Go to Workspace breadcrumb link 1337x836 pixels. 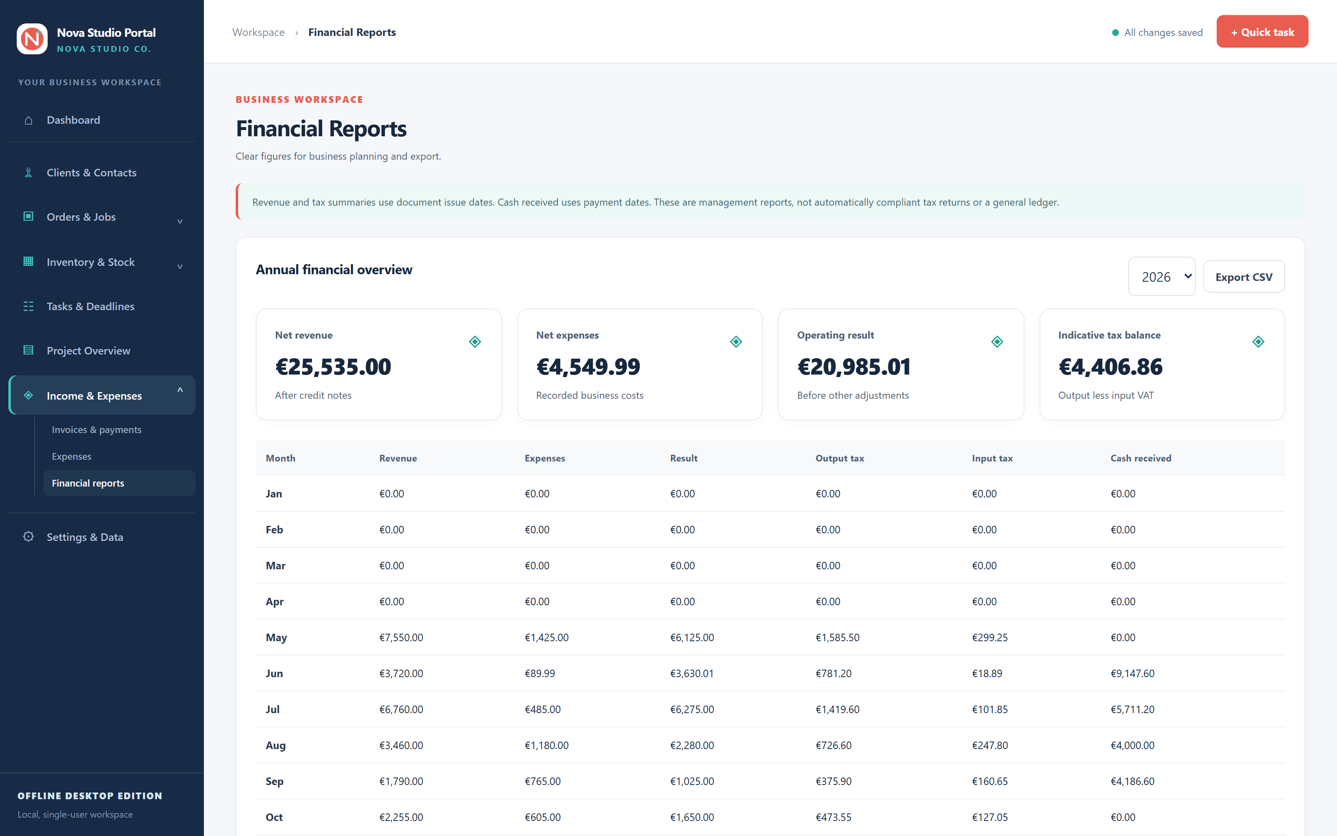[x=259, y=32]
